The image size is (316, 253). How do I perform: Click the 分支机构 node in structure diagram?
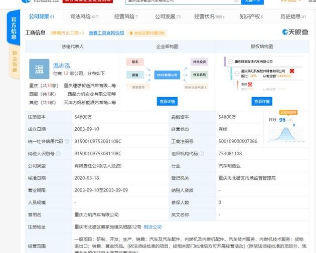pos(199,75)
